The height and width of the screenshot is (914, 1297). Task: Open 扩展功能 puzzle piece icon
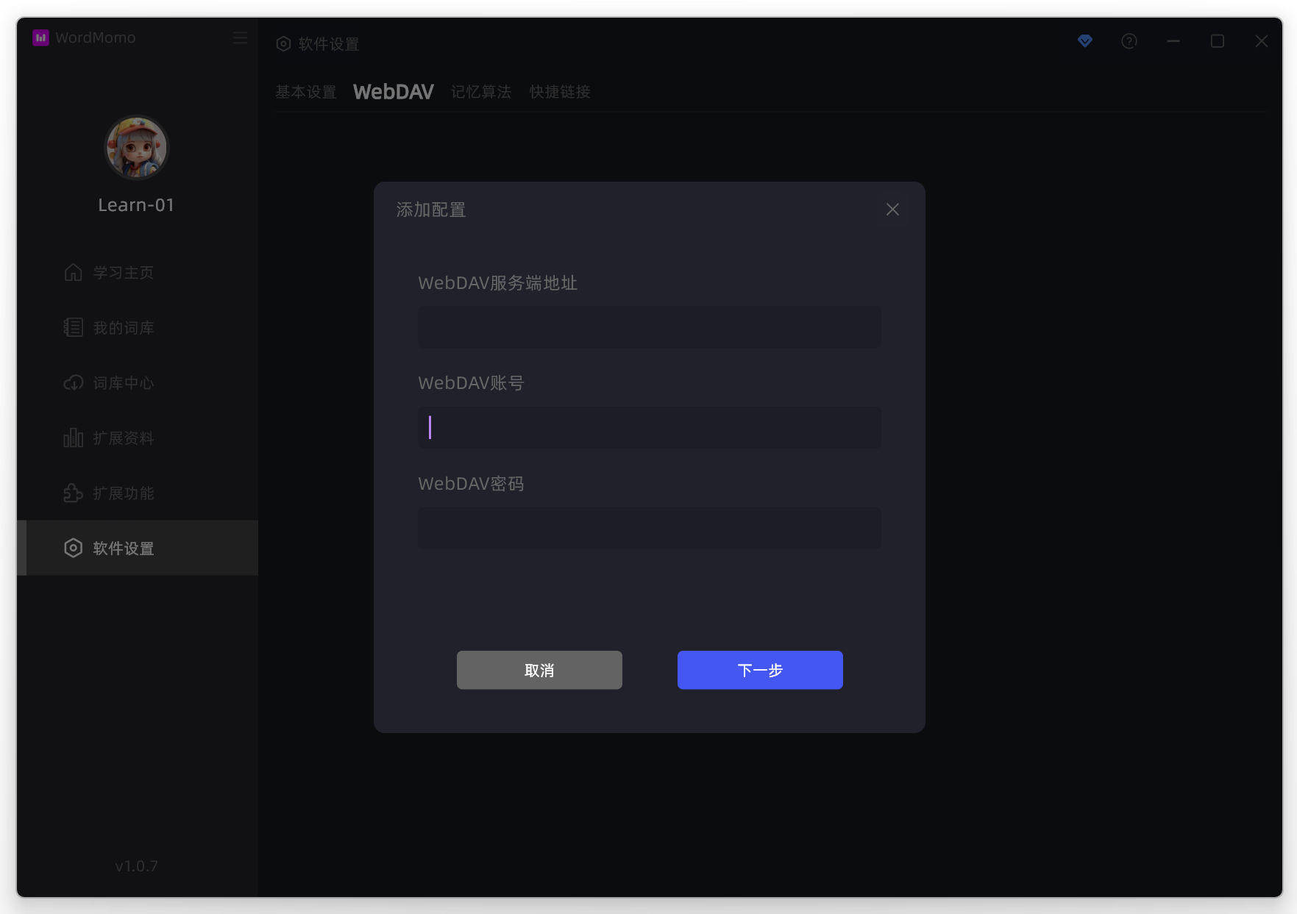click(73, 493)
